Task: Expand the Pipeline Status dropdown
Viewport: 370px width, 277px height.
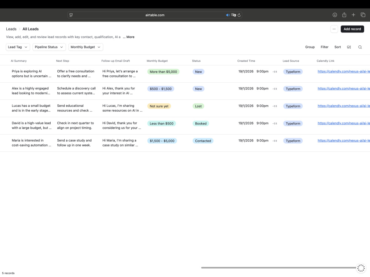Action: coord(49,47)
